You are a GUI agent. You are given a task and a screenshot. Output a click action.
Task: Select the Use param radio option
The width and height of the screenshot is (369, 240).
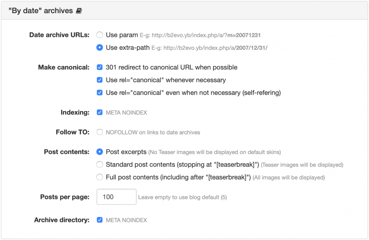(x=99, y=35)
